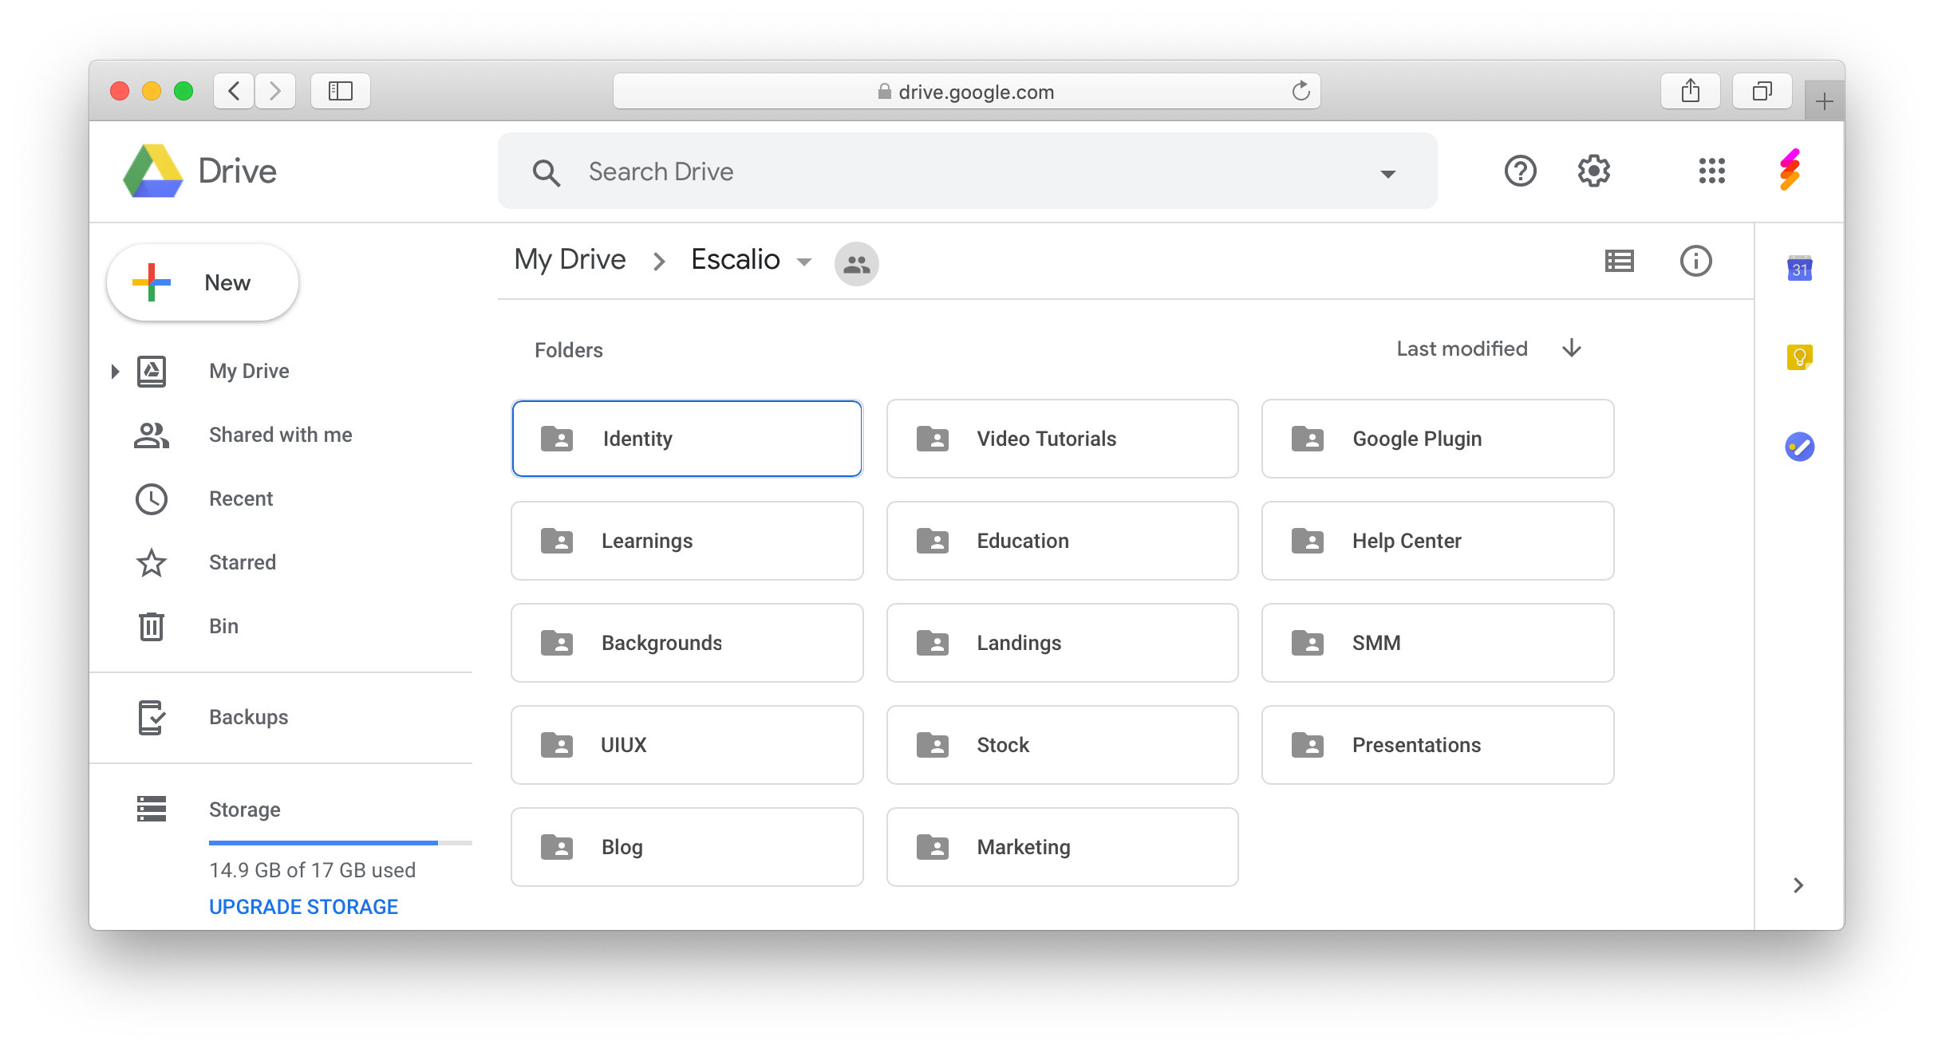Select the Identity folder
Screen dimensions: 1934x1048
coord(687,439)
